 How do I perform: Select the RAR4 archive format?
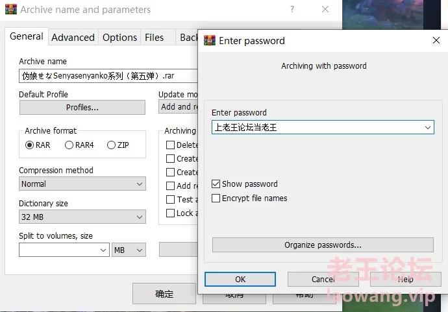tap(79, 145)
